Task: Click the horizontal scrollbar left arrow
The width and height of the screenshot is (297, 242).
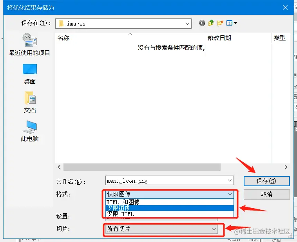Action: pos(59,167)
